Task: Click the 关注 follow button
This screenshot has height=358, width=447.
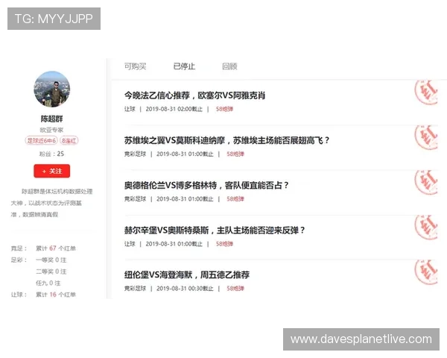Action: tap(52, 171)
